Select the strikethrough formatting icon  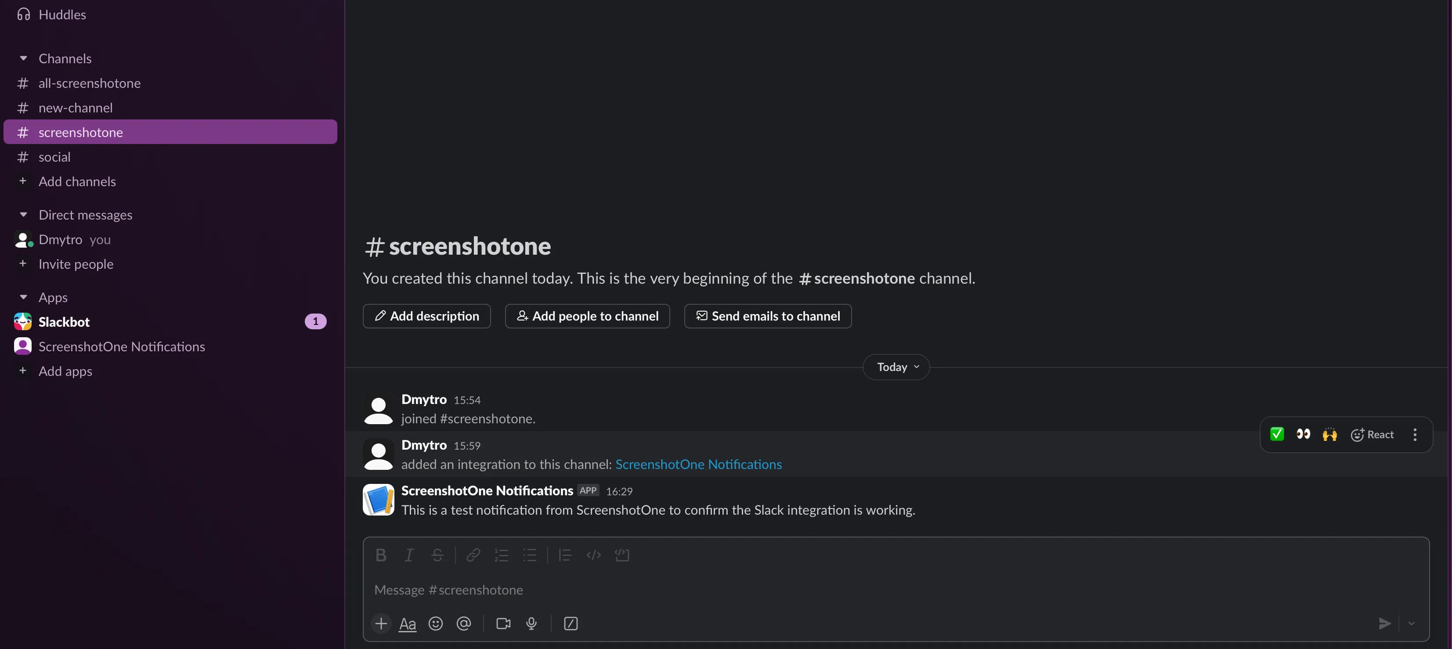[x=437, y=555]
